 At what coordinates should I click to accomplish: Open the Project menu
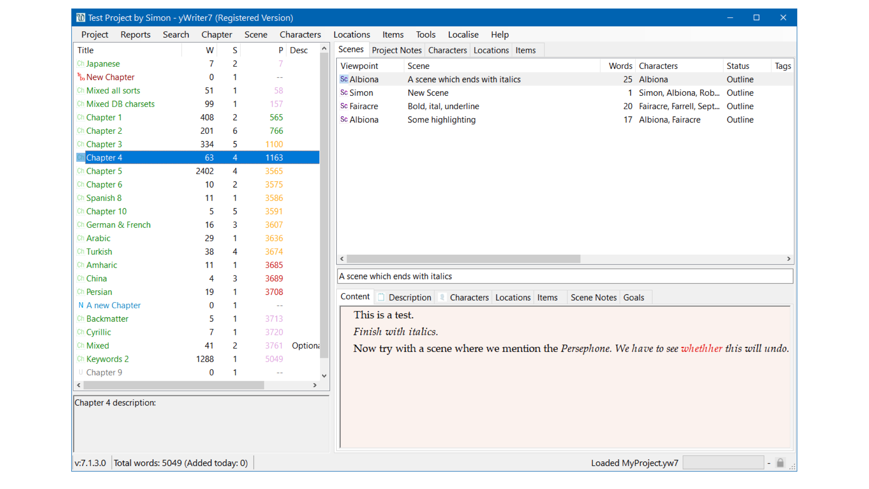pos(94,34)
